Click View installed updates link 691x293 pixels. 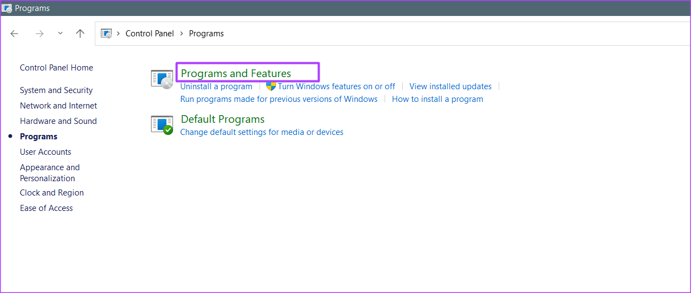(x=450, y=86)
